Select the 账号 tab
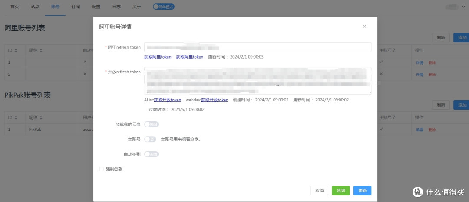The height and width of the screenshot is (202, 469). tap(55, 7)
